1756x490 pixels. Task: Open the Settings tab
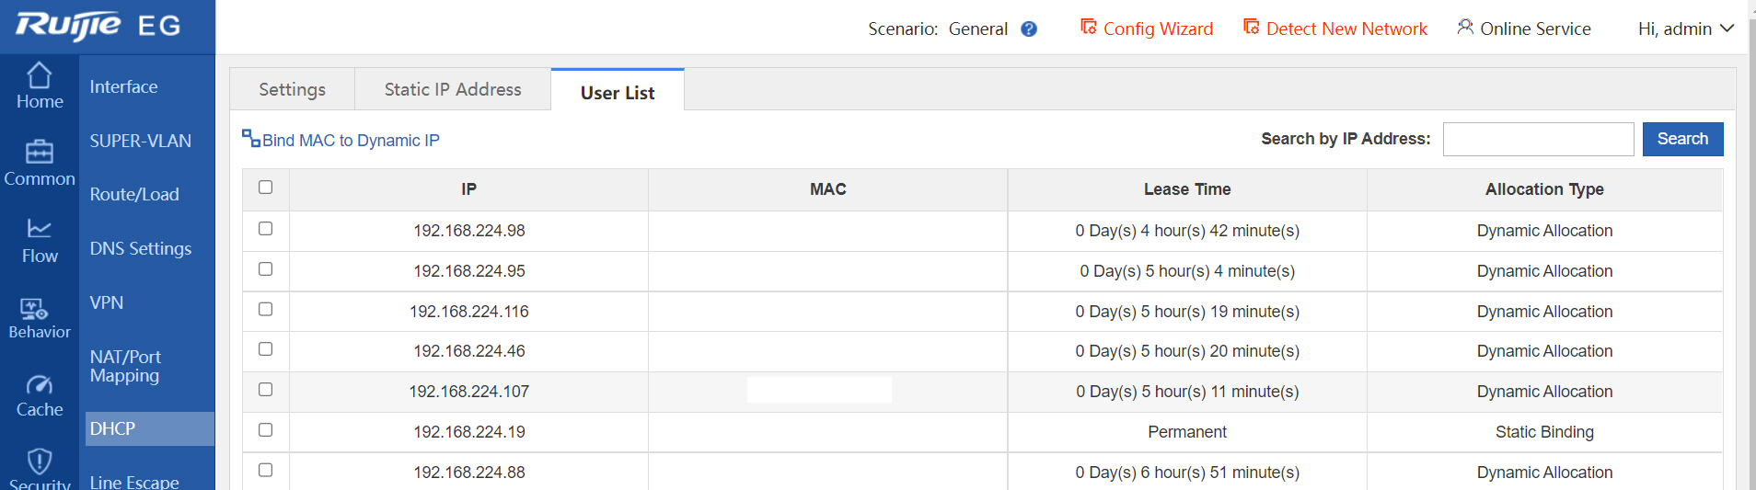click(292, 90)
